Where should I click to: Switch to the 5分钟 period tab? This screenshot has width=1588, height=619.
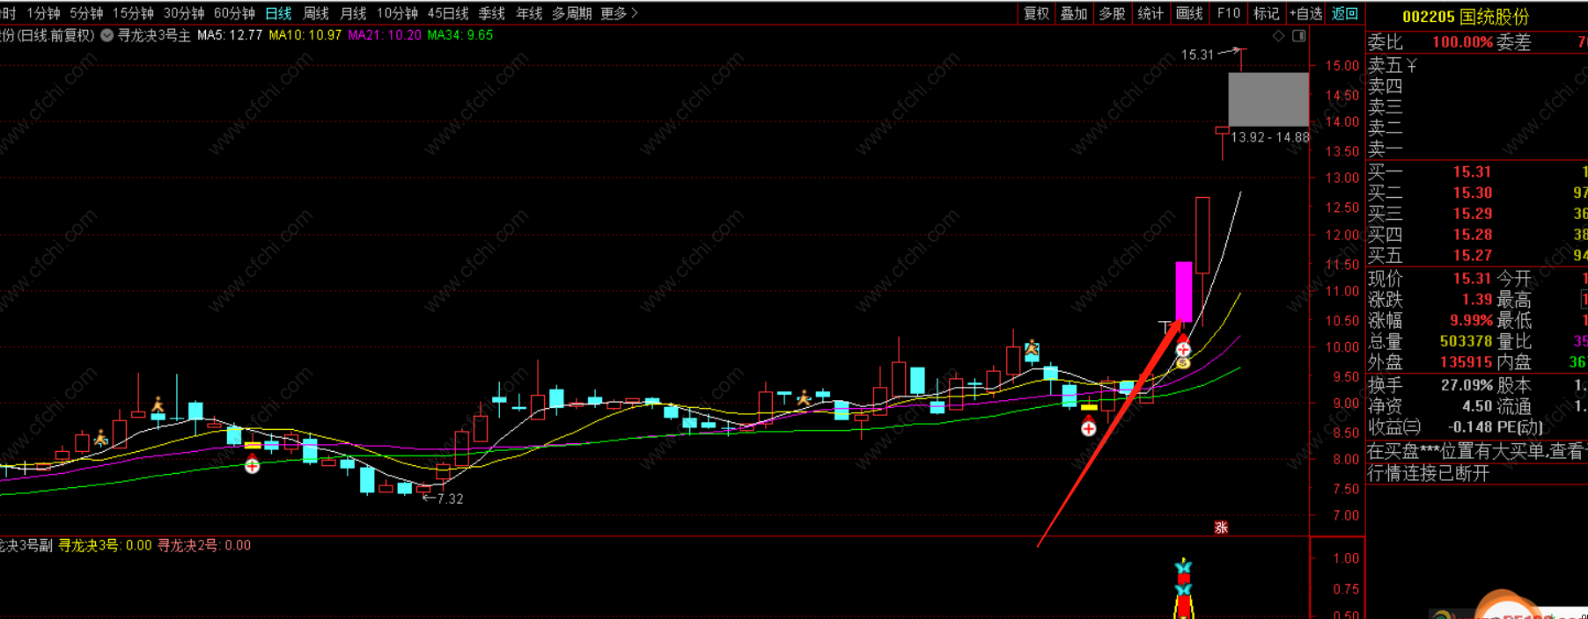pos(86,13)
